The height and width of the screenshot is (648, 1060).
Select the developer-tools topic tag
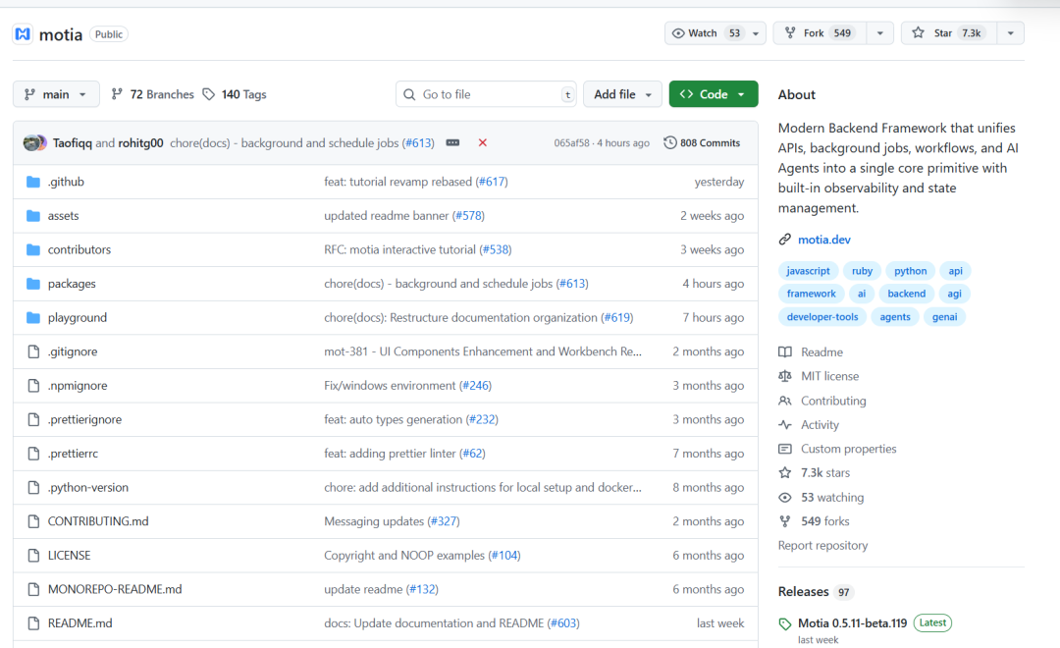822,316
